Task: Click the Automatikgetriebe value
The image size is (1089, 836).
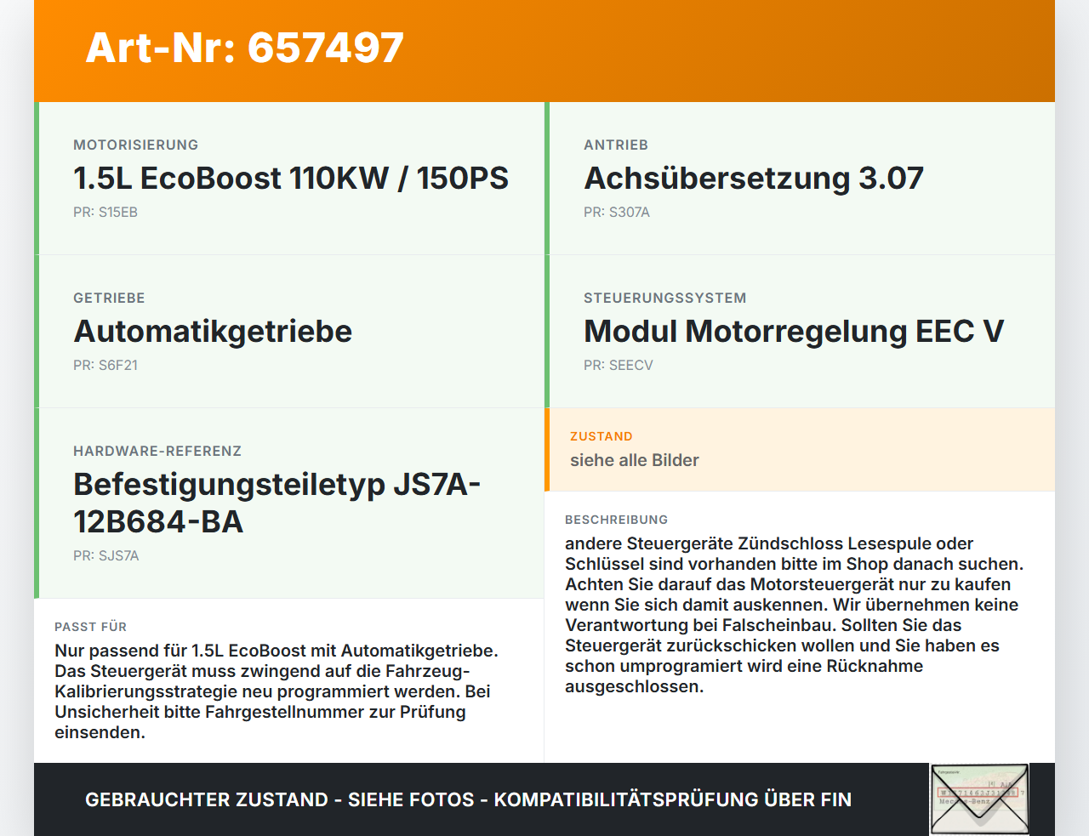Action: pyautogui.click(x=213, y=331)
